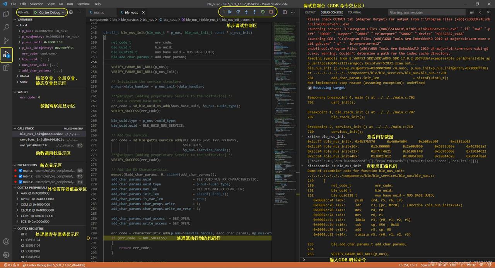
Task: Start debugging with the green play icon
Action: pos(36,12)
